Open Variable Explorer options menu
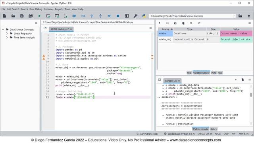 tap(250, 23)
